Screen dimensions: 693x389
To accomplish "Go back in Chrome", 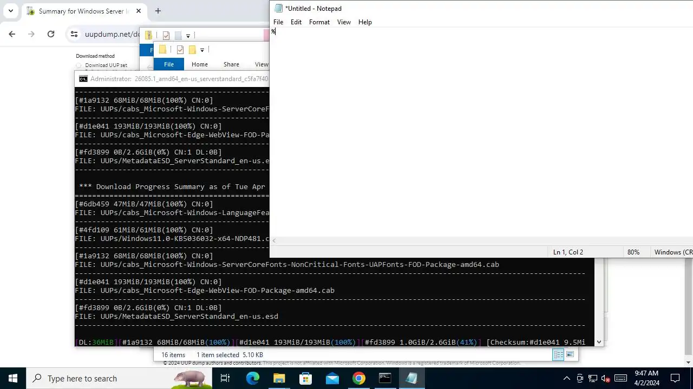I will tap(12, 34).
